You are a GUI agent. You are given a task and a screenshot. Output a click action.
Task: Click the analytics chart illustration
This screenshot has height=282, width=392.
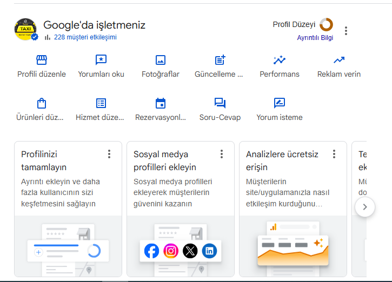(x=293, y=246)
